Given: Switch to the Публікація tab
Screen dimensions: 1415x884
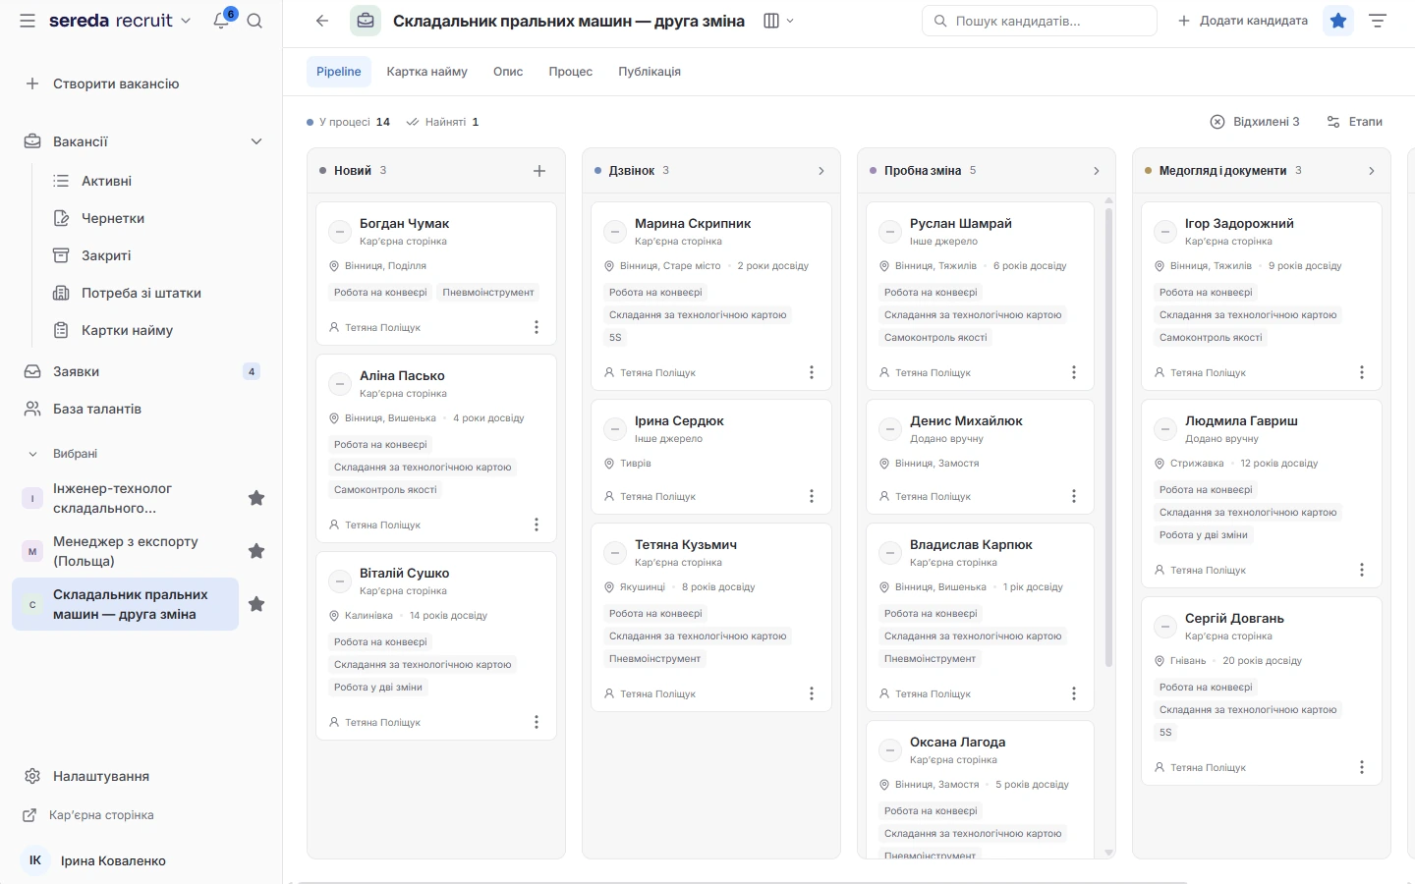Looking at the screenshot, I should 650,72.
